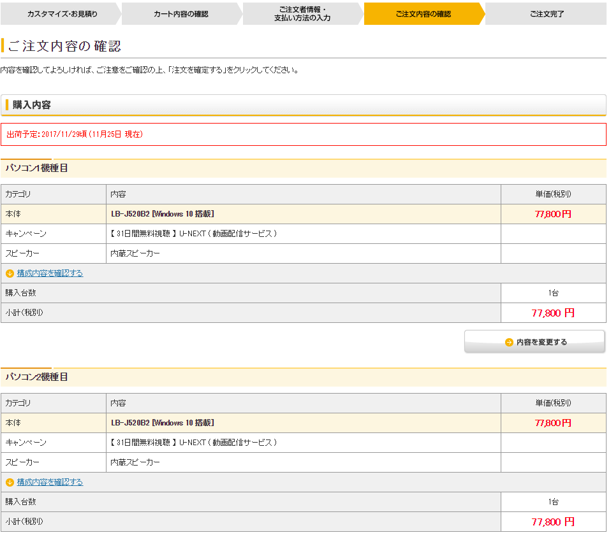The image size is (611, 535).
Task: Click the red 出荷予定 shipping date notice
Action: 75,134
